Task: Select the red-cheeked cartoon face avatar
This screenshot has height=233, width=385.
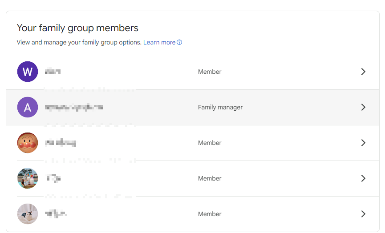Action: tap(28, 143)
